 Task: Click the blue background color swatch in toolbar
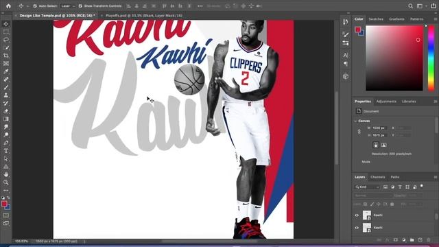(x=8, y=207)
